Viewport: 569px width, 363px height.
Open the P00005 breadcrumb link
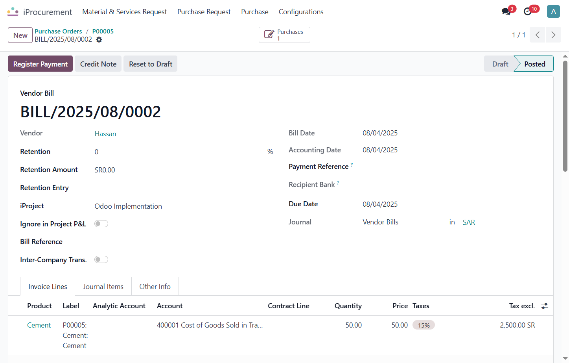(x=103, y=31)
